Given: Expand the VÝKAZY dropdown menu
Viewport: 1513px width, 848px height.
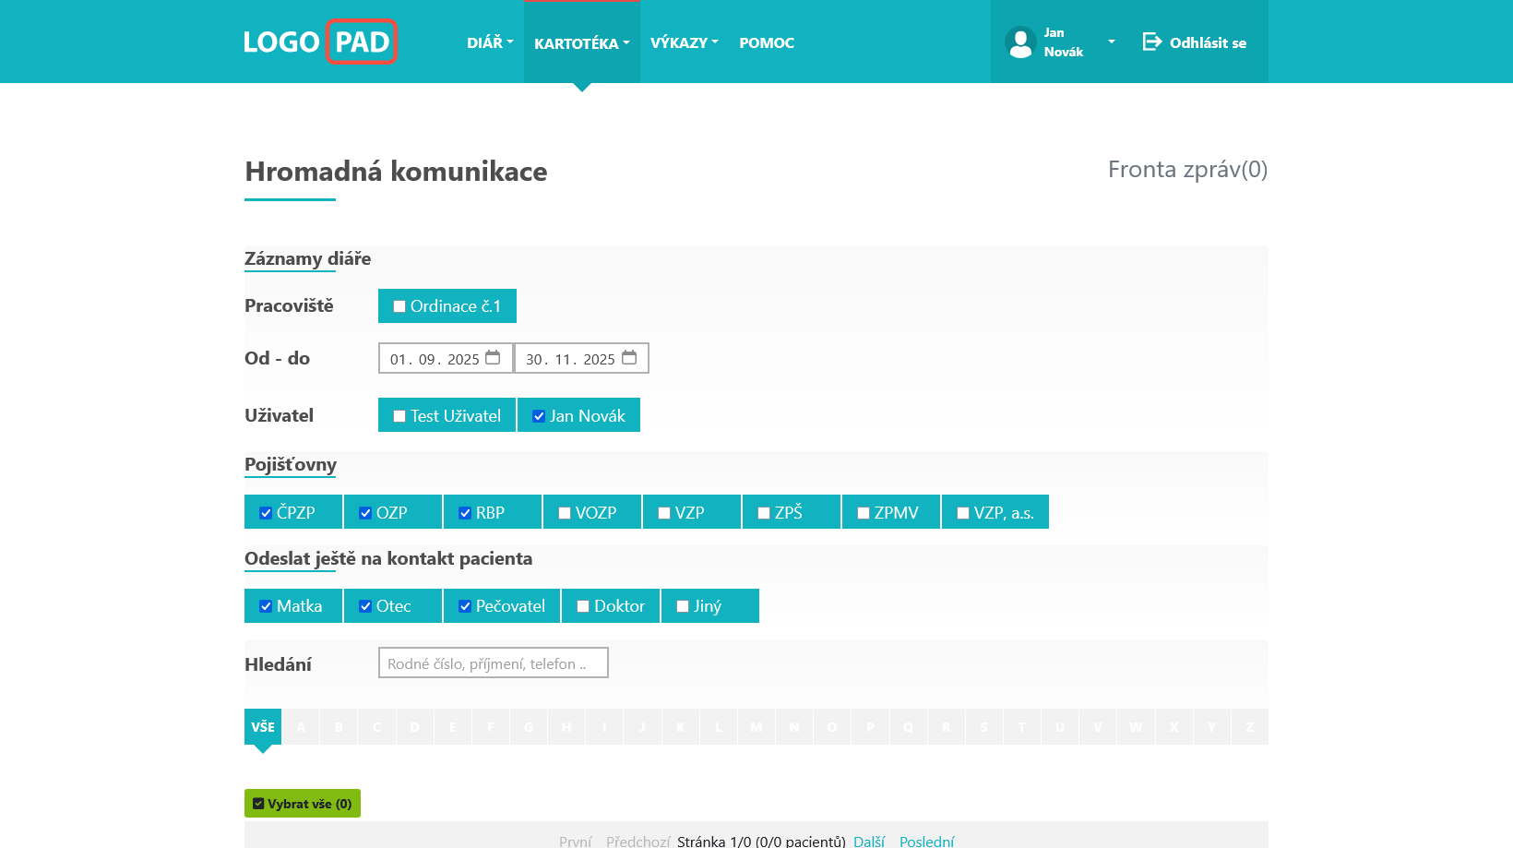Looking at the screenshot, I should tap(684, 42).
